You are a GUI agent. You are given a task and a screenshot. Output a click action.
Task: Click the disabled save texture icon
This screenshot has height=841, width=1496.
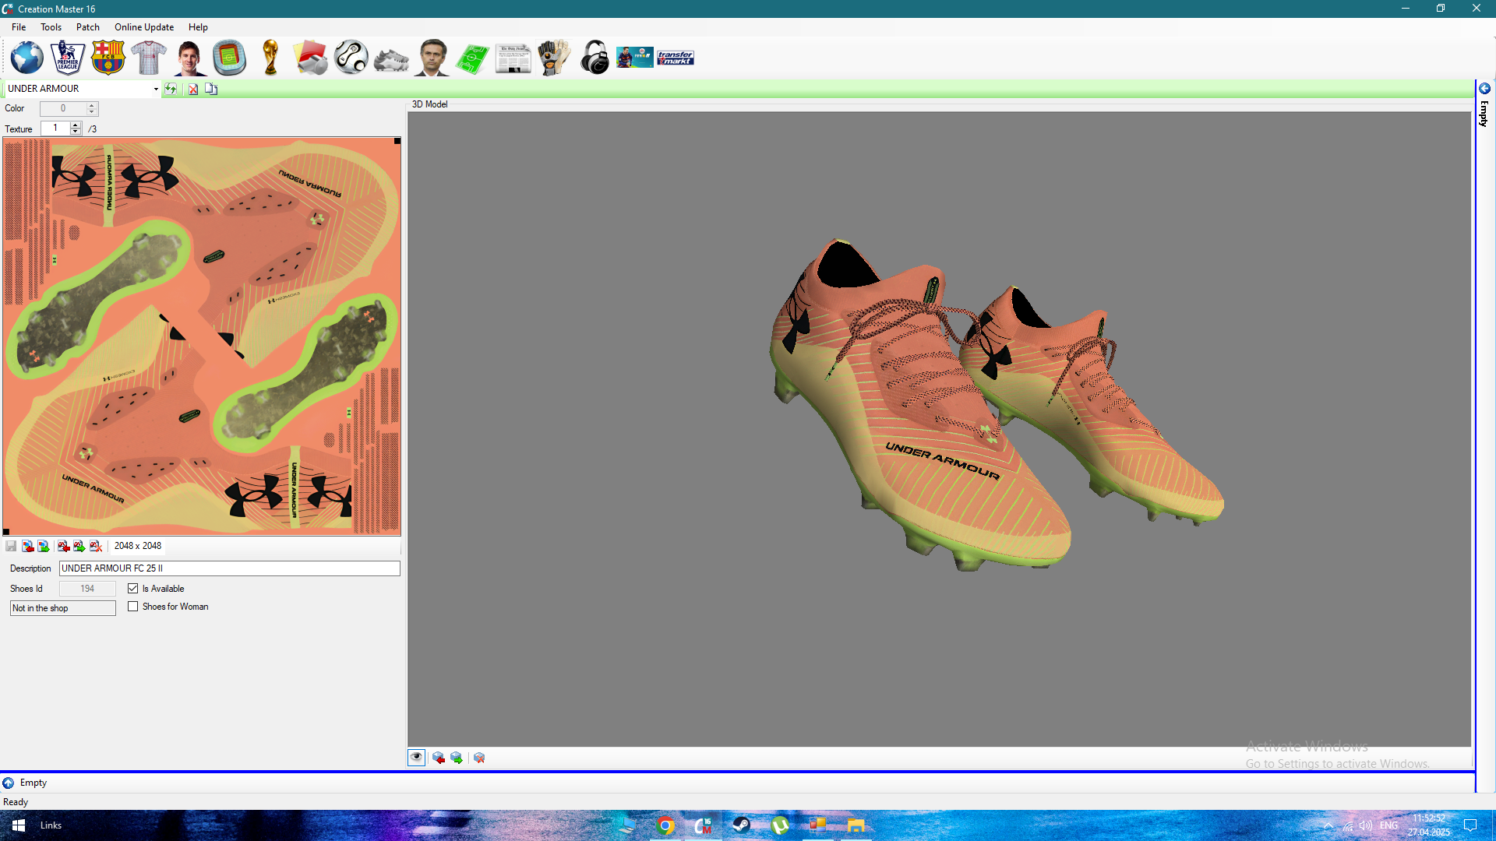11,546
